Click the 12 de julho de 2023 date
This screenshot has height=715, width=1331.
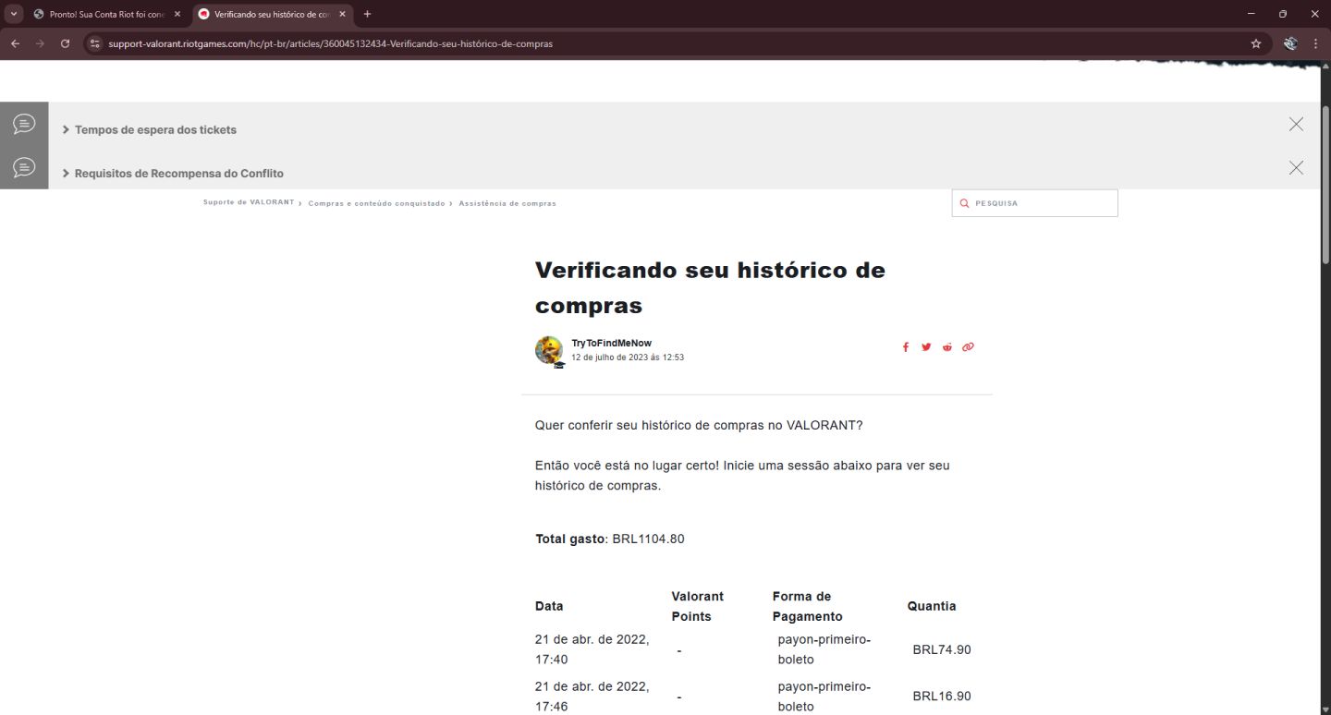[628, 357]
